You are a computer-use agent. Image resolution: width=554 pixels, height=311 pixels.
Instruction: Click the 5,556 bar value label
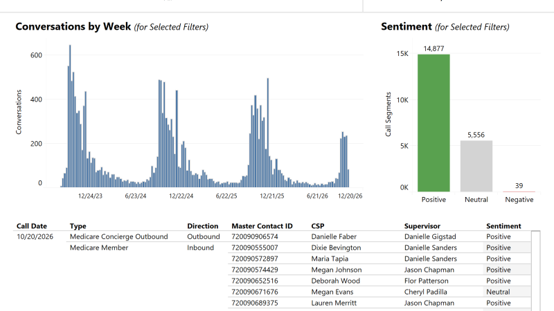pyautogui.click(x=476, y=135)
